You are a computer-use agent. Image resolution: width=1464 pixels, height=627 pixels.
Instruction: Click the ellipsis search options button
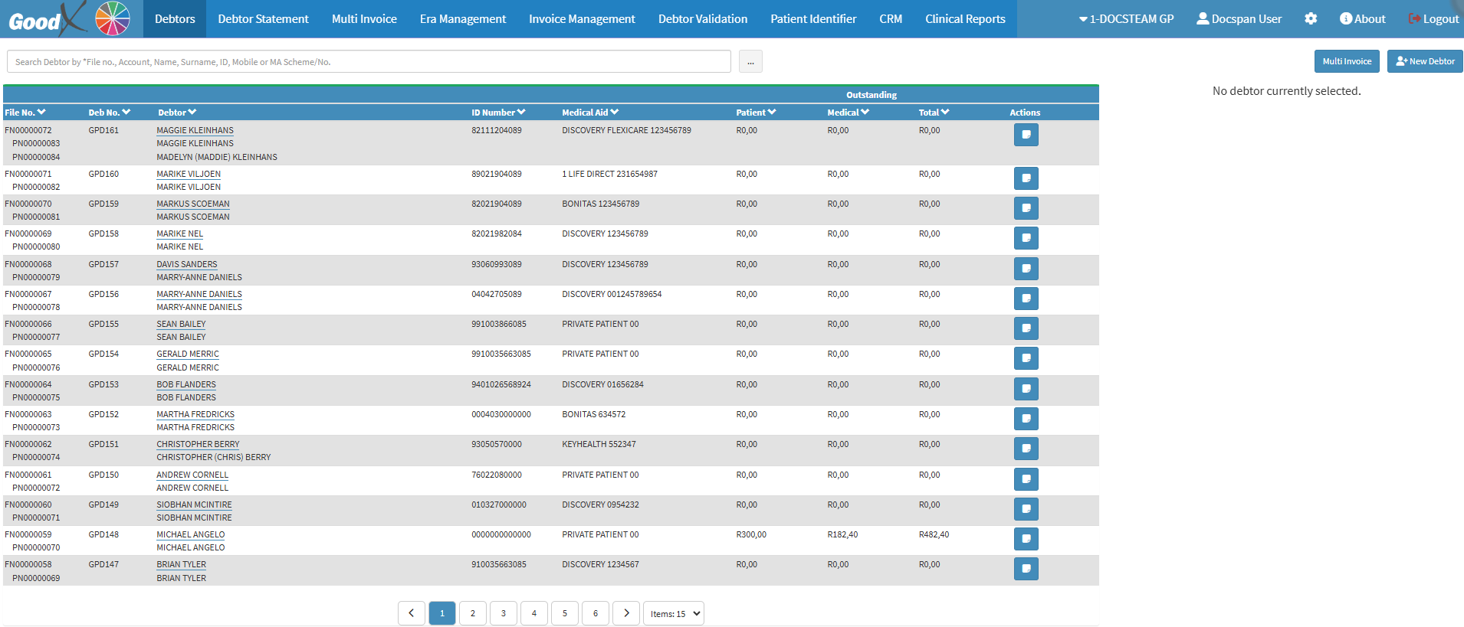tap(750, 62)
